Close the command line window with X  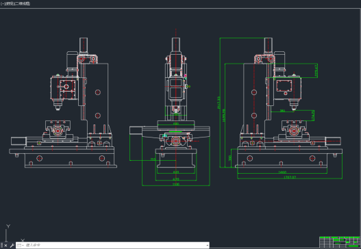(5, 246)
